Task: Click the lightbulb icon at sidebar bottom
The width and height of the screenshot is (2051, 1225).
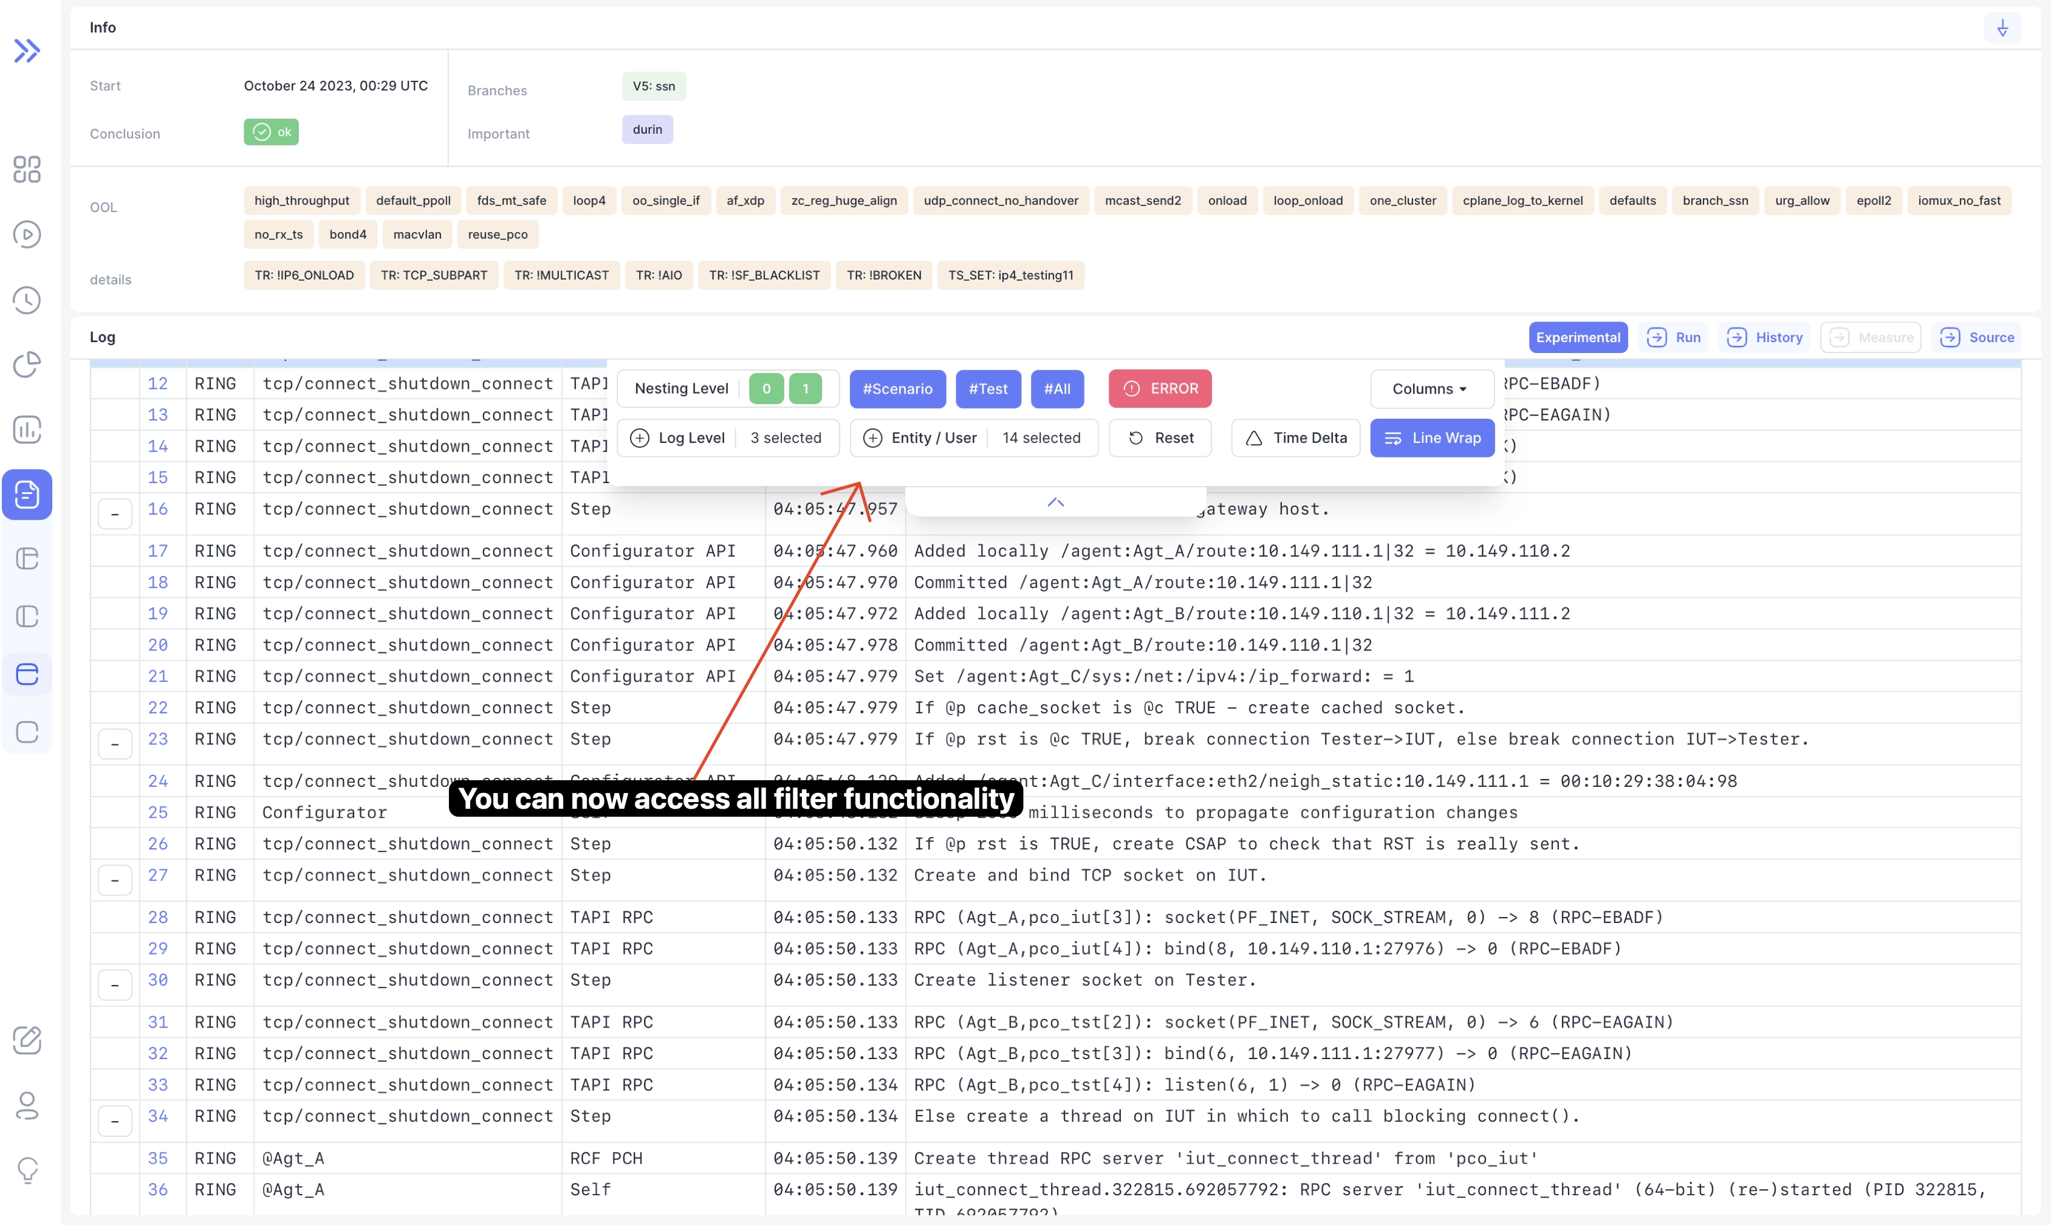Action: point(27,1170)
